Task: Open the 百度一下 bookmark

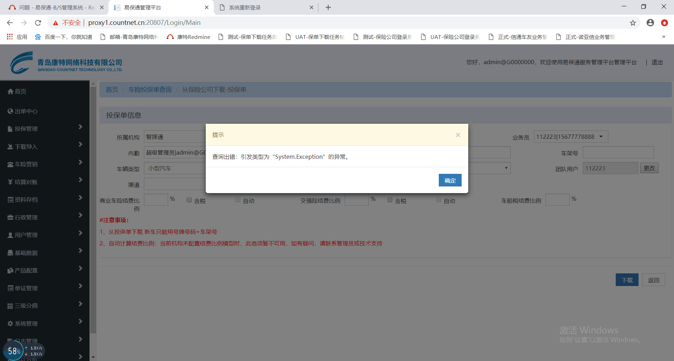Action: coord(64,37)
